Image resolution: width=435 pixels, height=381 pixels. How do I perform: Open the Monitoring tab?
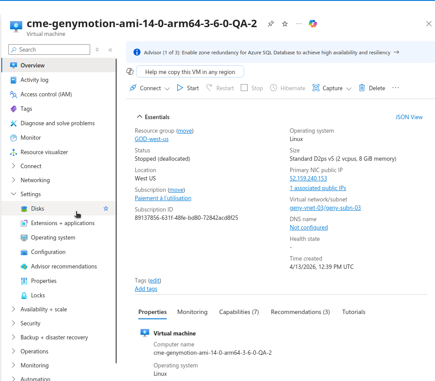pyautogui.click(x=192, y=312)
